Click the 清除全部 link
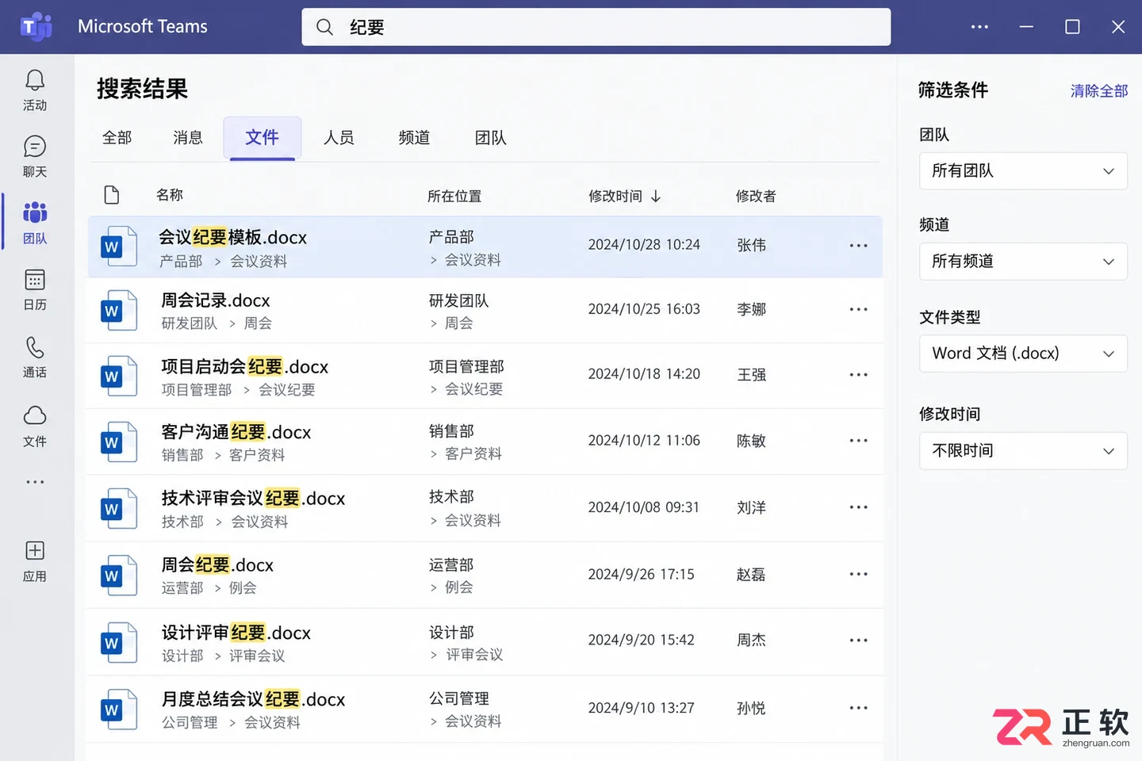The image size is (1142, 761). [1099, 91]
